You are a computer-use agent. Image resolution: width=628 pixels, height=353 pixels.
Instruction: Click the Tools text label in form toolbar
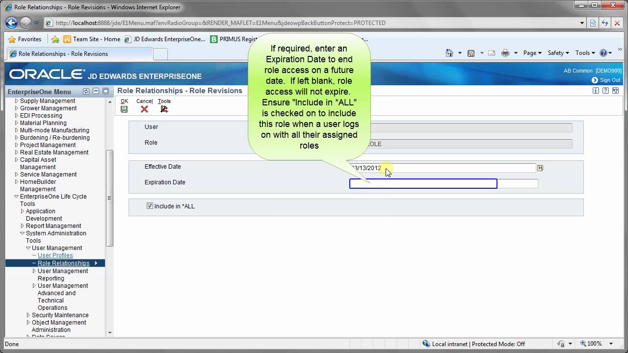click(164, 101)
